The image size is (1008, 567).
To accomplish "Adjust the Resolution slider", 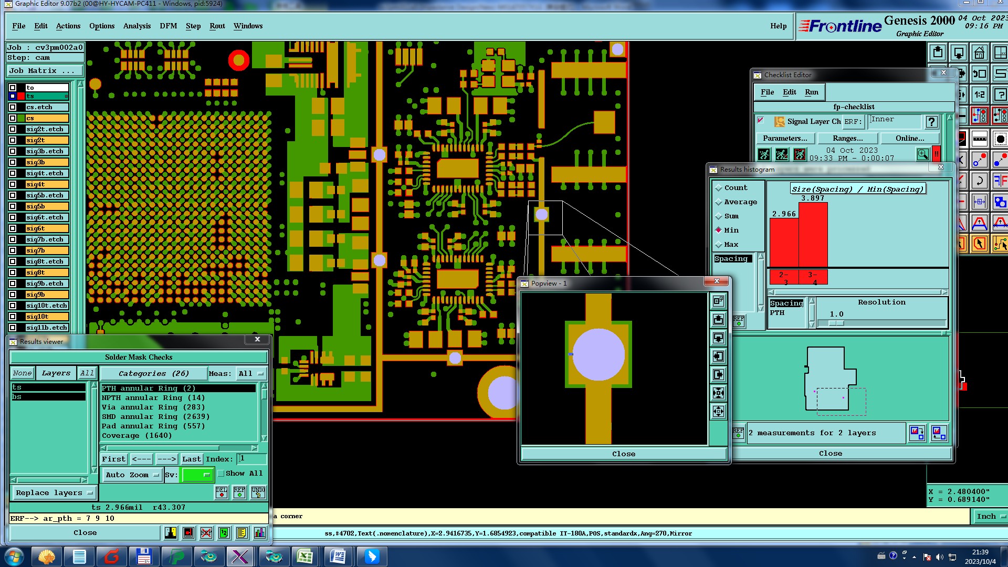I will (836, 323).
